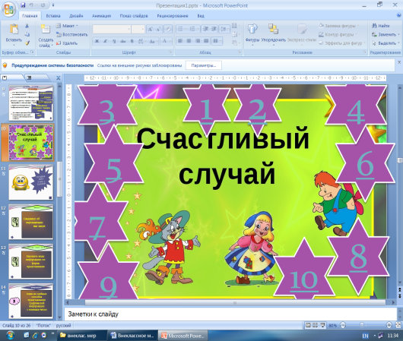Switch to the Вид tab

(x=201, y=16)
